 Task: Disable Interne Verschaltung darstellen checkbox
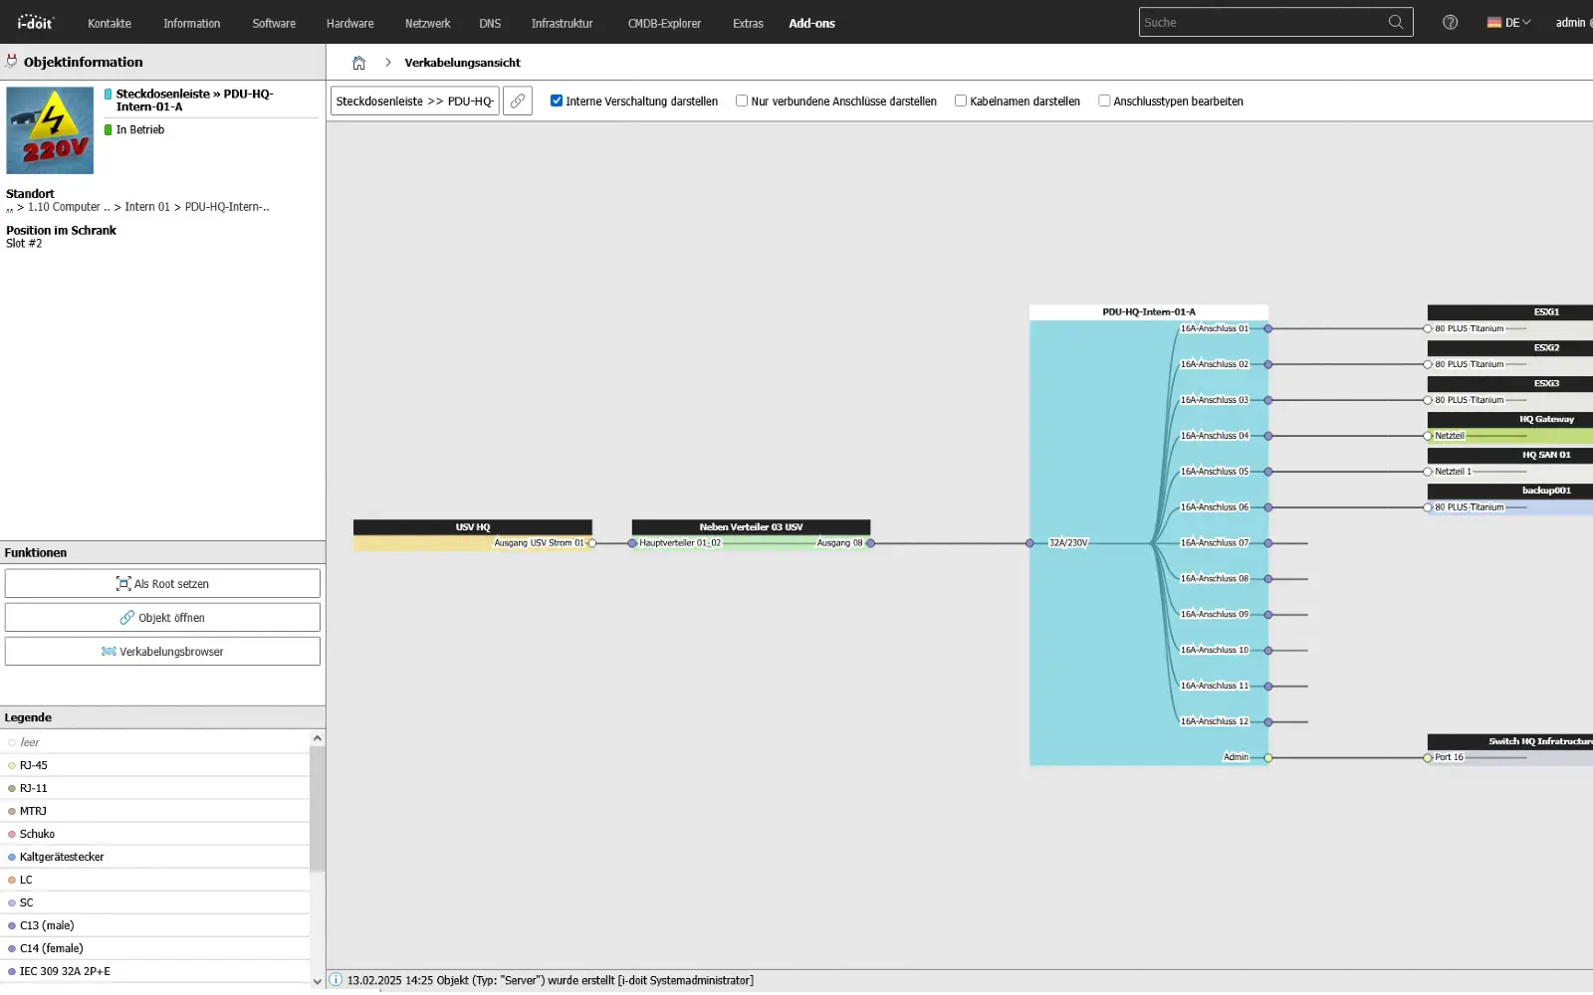tap(557, 100)
